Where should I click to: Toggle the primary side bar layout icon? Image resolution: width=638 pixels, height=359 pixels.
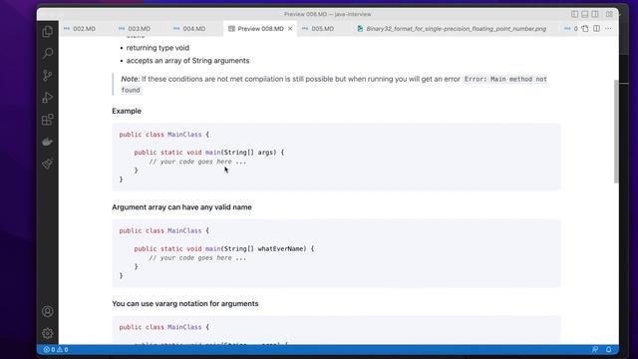[574, 14]
